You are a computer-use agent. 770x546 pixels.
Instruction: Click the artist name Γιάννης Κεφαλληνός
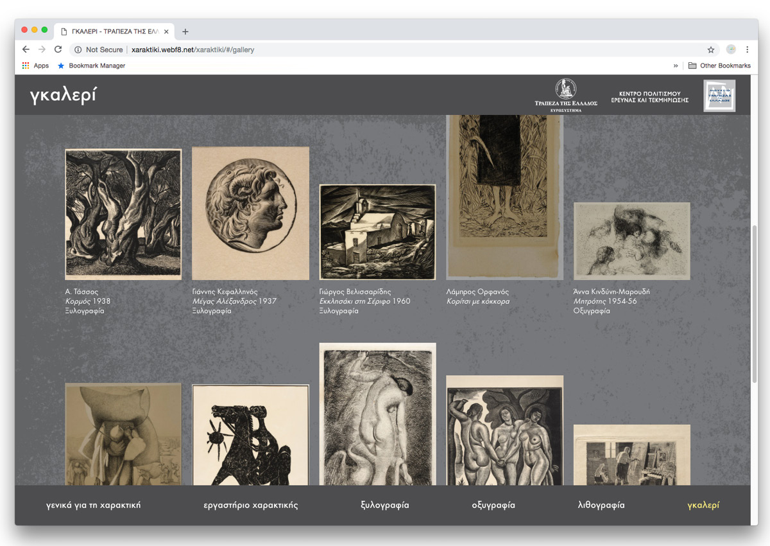point(225,292)
